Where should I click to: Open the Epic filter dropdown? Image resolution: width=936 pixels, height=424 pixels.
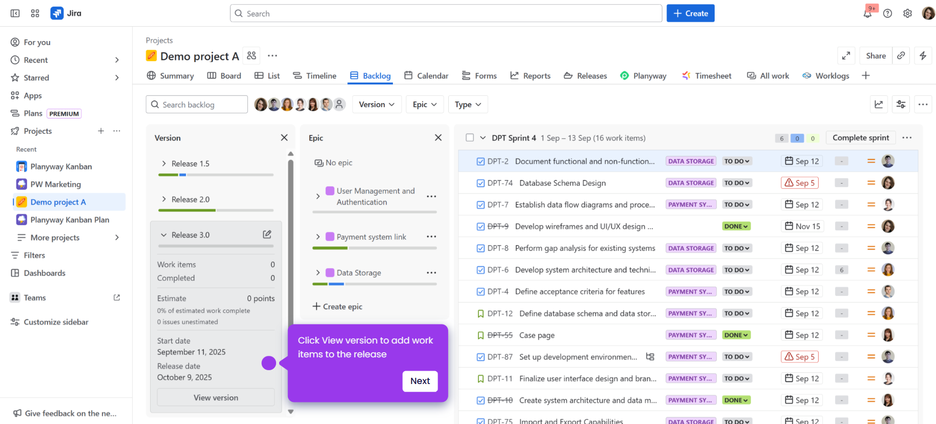point(425,105)
